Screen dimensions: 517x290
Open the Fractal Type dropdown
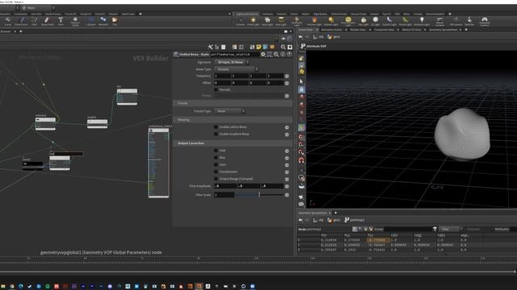point(229,111)
